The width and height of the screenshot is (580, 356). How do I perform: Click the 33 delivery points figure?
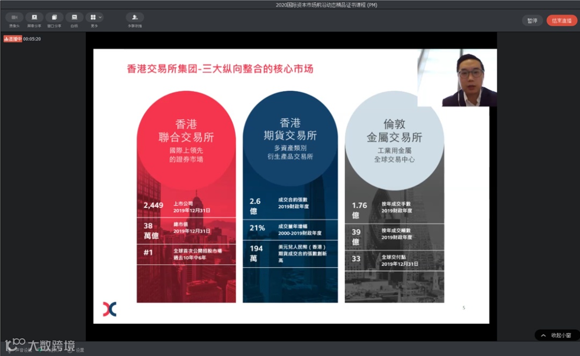356,259
